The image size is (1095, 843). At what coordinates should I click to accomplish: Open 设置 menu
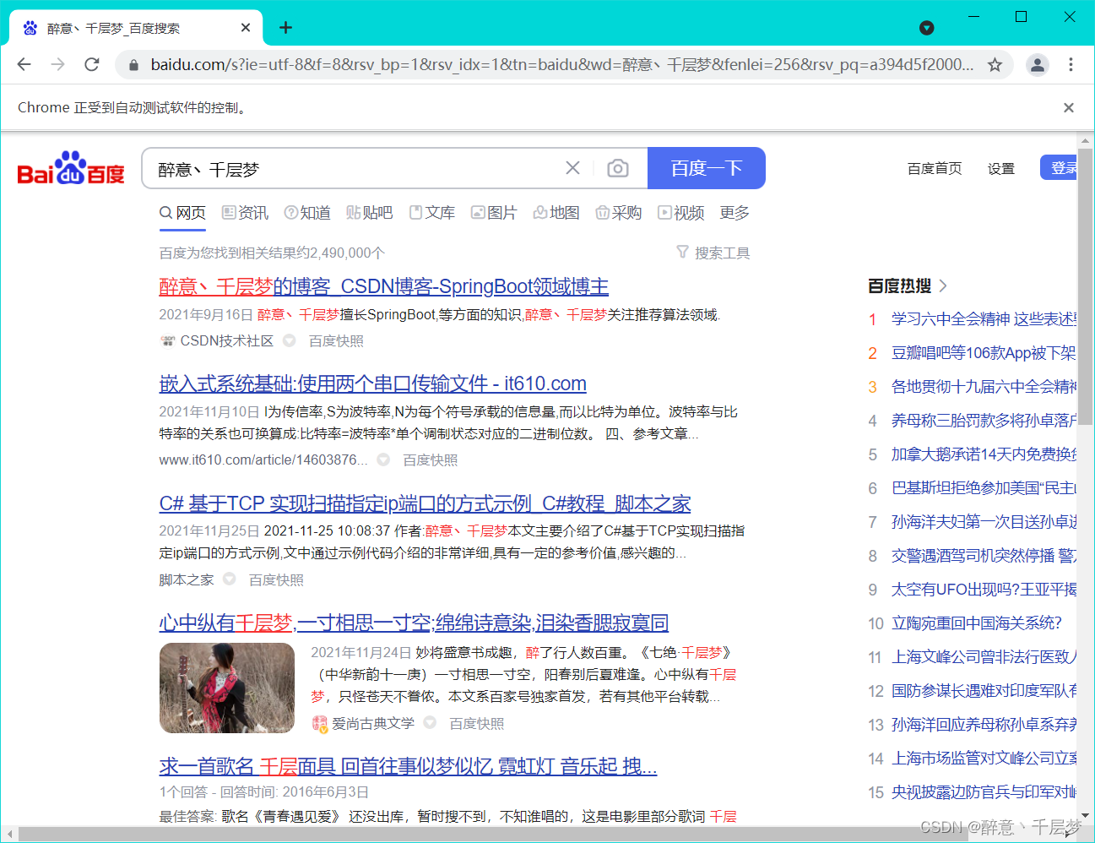tap(1001, 168)
